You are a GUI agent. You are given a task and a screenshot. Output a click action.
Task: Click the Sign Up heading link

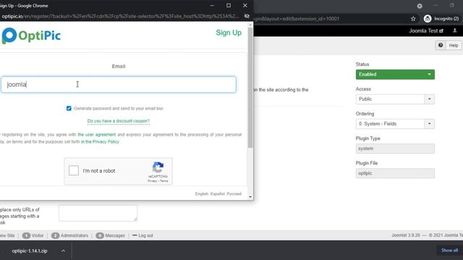229,32
